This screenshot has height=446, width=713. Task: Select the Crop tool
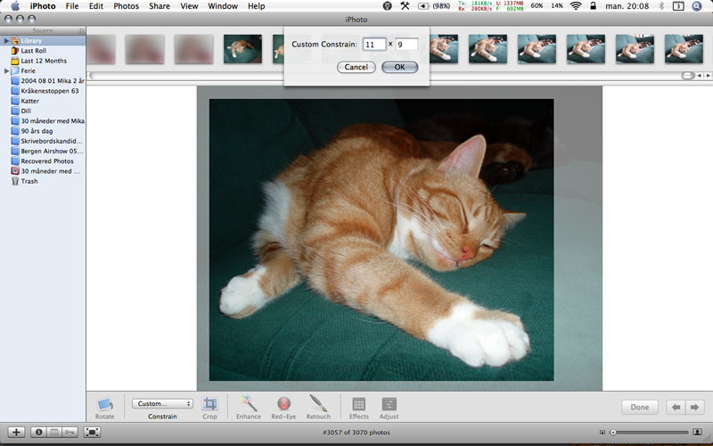pos(209,404)
